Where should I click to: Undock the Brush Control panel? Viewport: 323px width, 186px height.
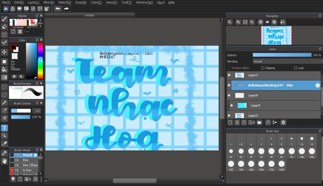click(37, 103)
